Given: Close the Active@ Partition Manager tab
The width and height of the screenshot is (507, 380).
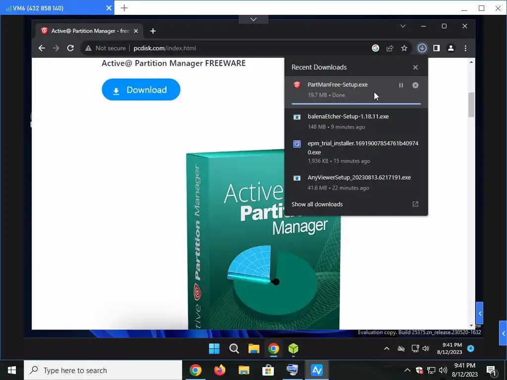Looking at the screenshot, I should 136,31.
